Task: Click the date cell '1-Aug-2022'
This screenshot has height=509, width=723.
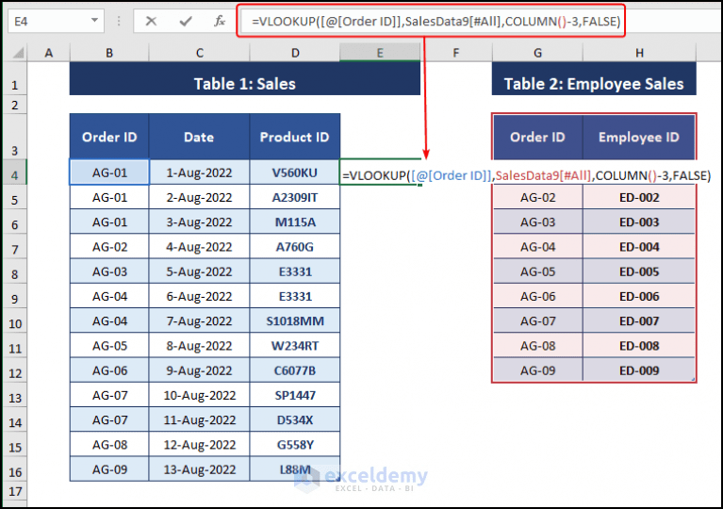Action: tap(199, 172)
